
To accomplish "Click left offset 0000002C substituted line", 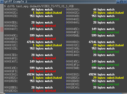I will [x=33, y=13].
